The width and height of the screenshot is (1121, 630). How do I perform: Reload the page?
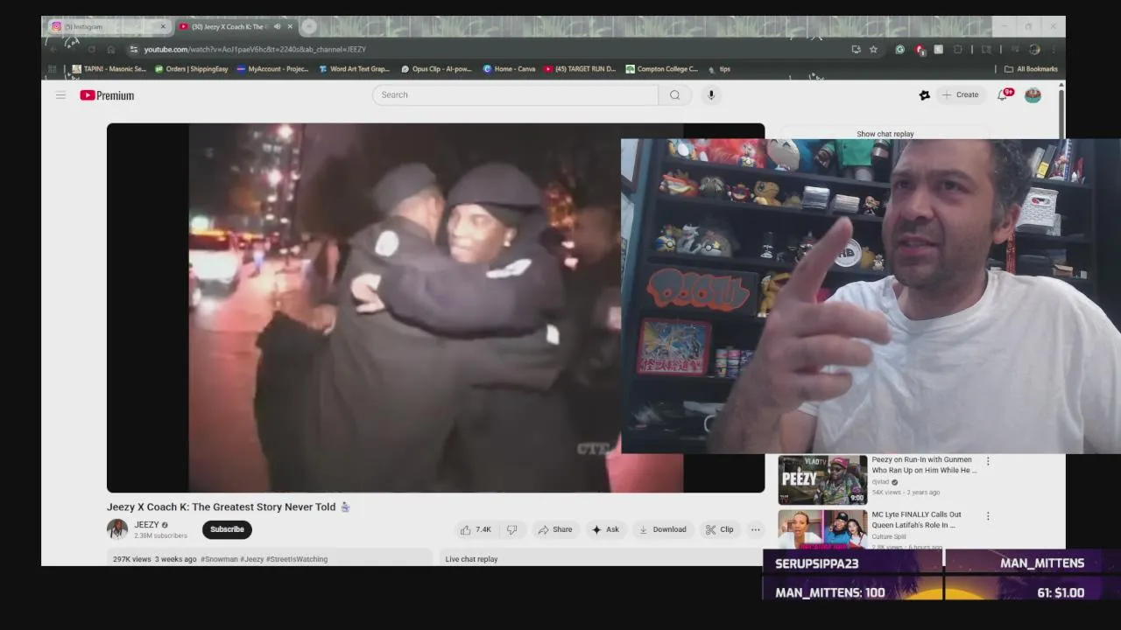click(x=91, y=49)
